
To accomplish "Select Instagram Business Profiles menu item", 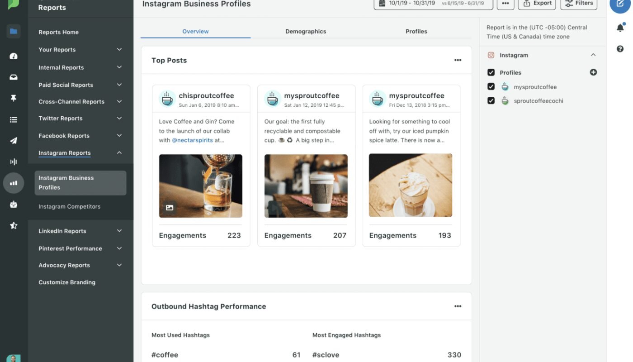I will [80, 183].
